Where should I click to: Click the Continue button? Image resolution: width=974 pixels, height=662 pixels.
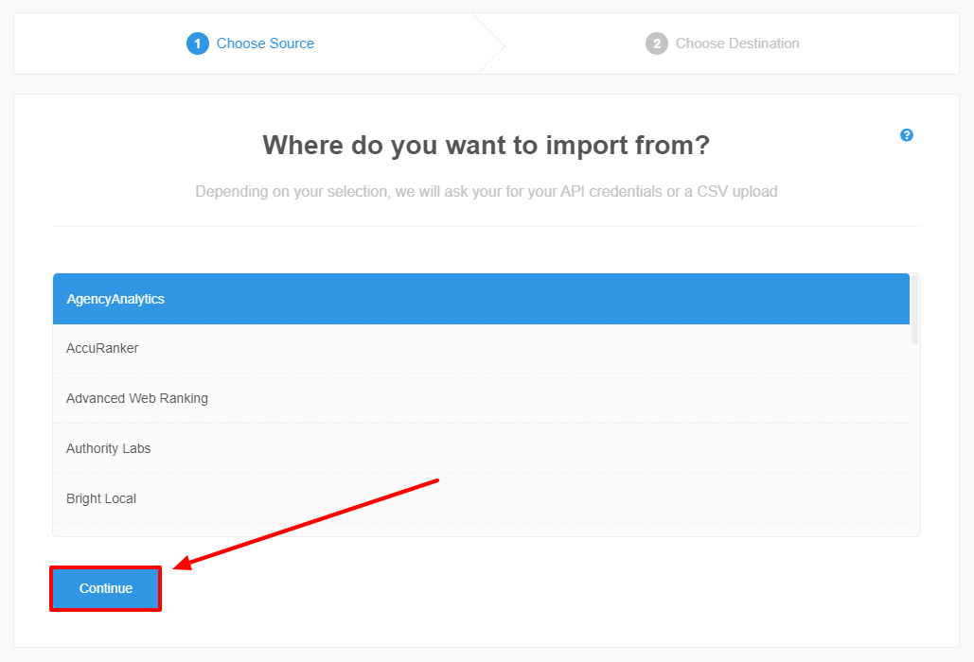point(104,588)
